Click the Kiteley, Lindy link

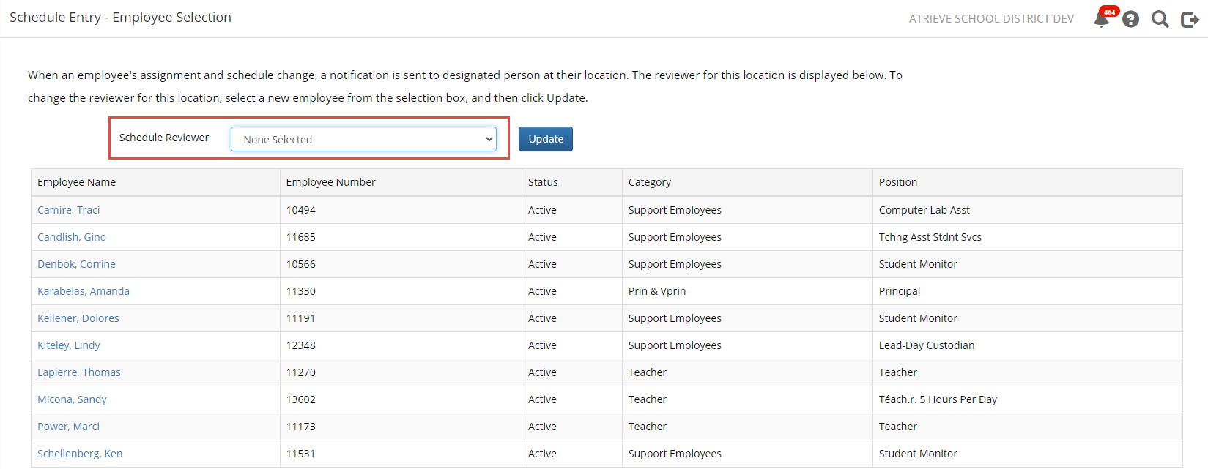pos(69,345)
